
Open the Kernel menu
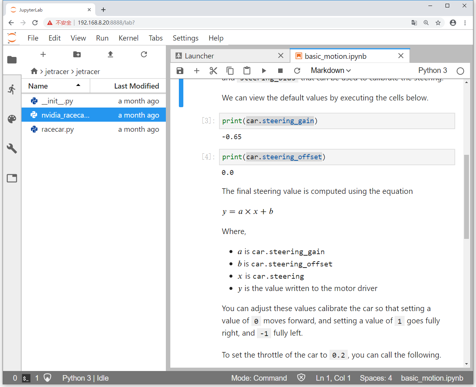(128, 38)
